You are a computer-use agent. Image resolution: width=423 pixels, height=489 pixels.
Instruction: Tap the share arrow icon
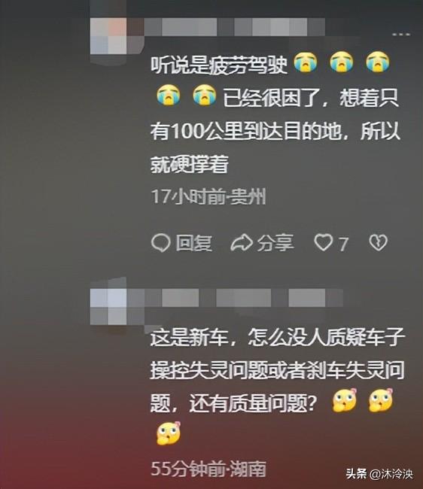click(x=242, y=243)
